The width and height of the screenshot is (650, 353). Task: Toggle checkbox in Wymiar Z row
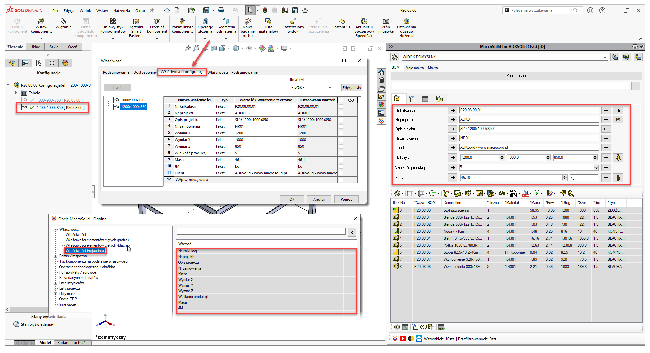click(341, 146)
